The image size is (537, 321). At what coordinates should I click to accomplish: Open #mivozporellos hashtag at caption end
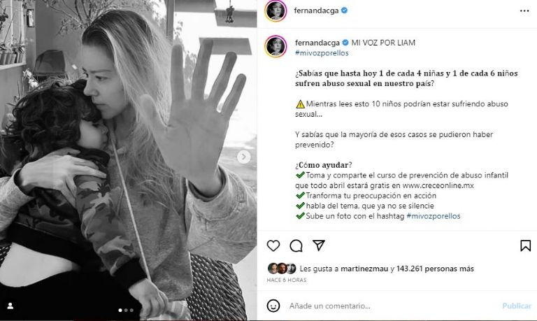click(x=434, y=216)
